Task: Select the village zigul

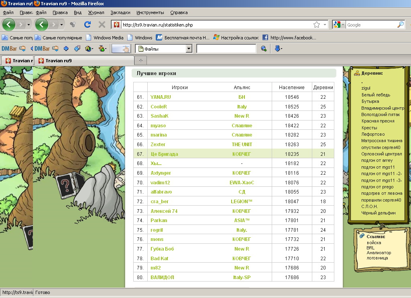Action: 366,88
